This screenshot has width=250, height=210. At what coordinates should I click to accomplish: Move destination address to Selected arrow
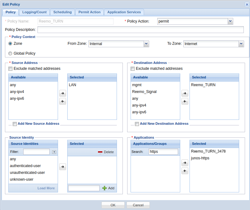(x=185, y=93)
